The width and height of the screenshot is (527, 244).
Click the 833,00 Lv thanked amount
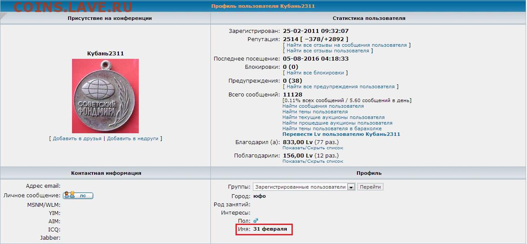click(x=298, y=142)
